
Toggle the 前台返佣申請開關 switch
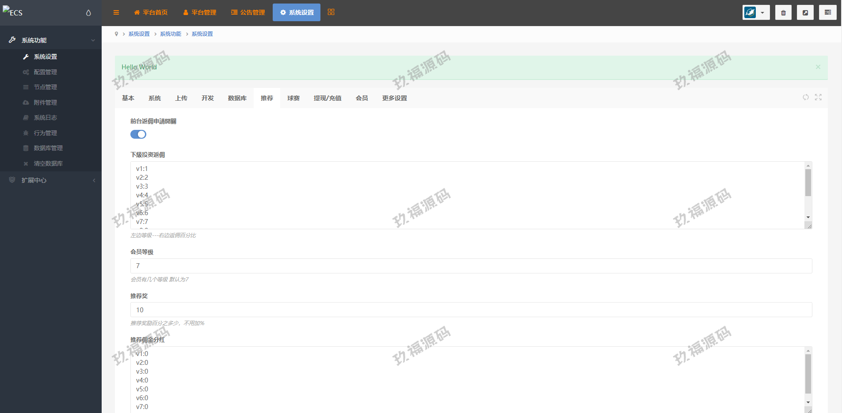tap(138, 134)
